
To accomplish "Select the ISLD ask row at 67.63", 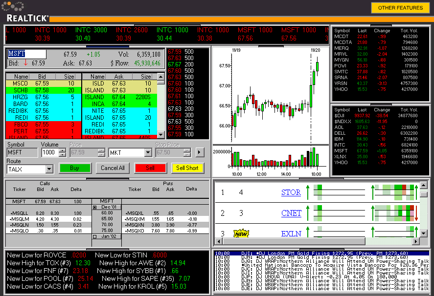I will 120,84.
